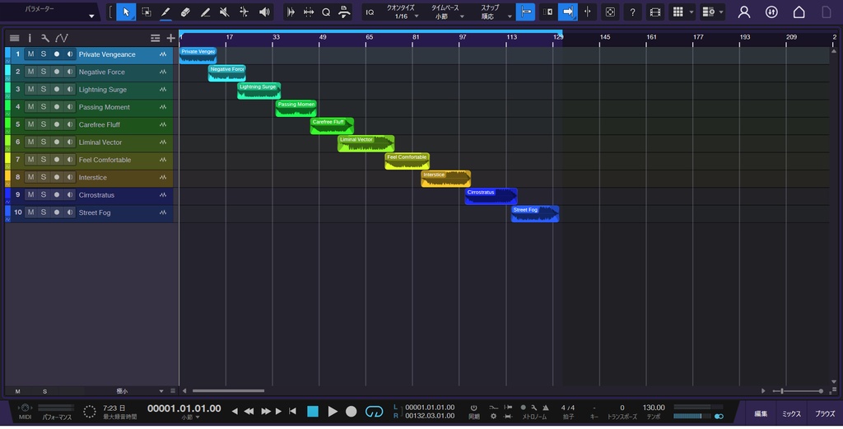Select the Listen speaker tool
843x429 pixels.
point(264,12)
